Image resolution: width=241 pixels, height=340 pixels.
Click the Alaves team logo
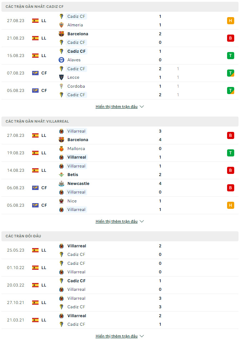pyautogui.click(x=61, y=60)
